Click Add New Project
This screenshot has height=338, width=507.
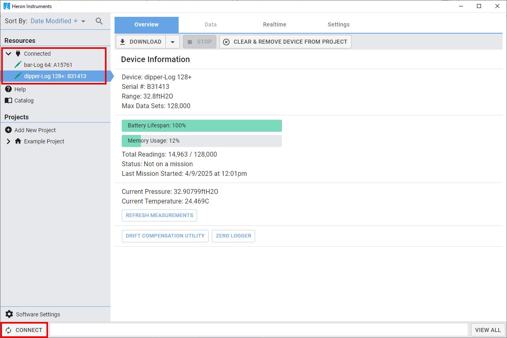(35, 130)
